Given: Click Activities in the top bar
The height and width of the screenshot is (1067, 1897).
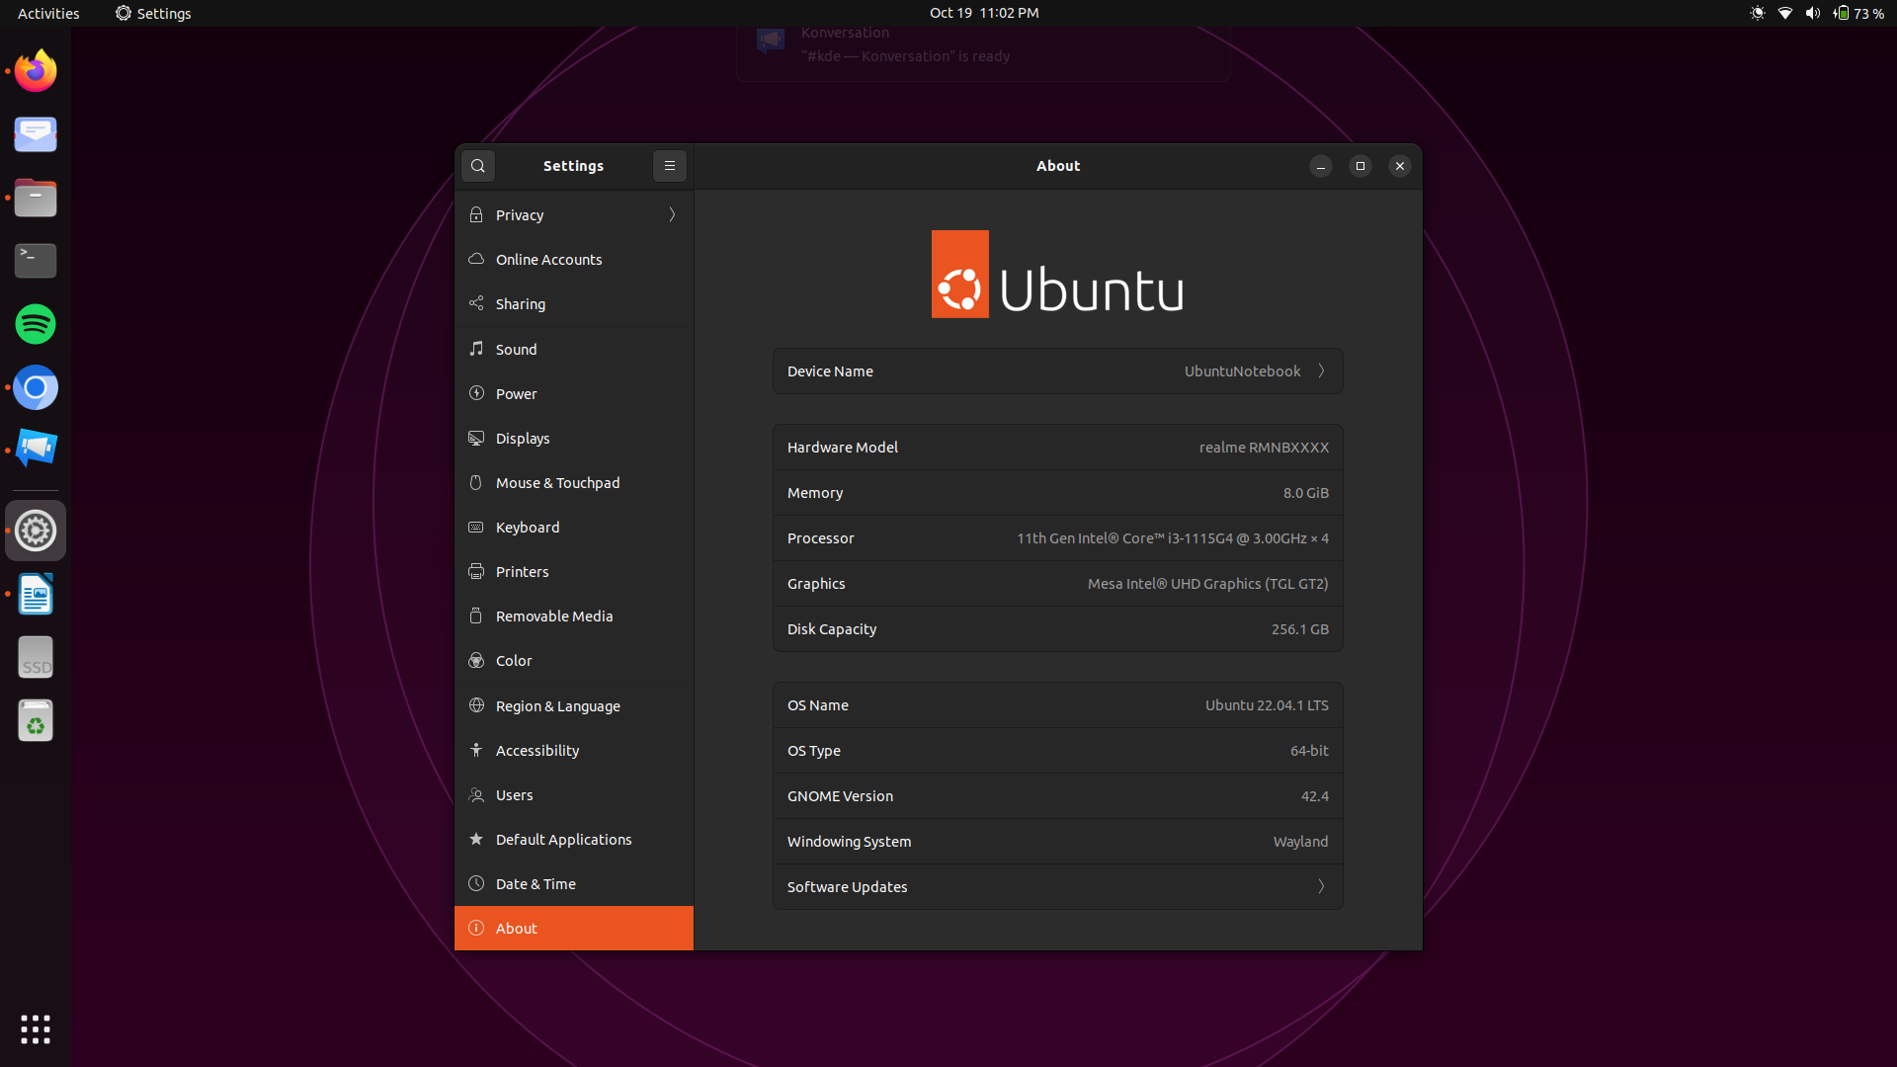Looking at the screenshot, I should click(48, 13).
